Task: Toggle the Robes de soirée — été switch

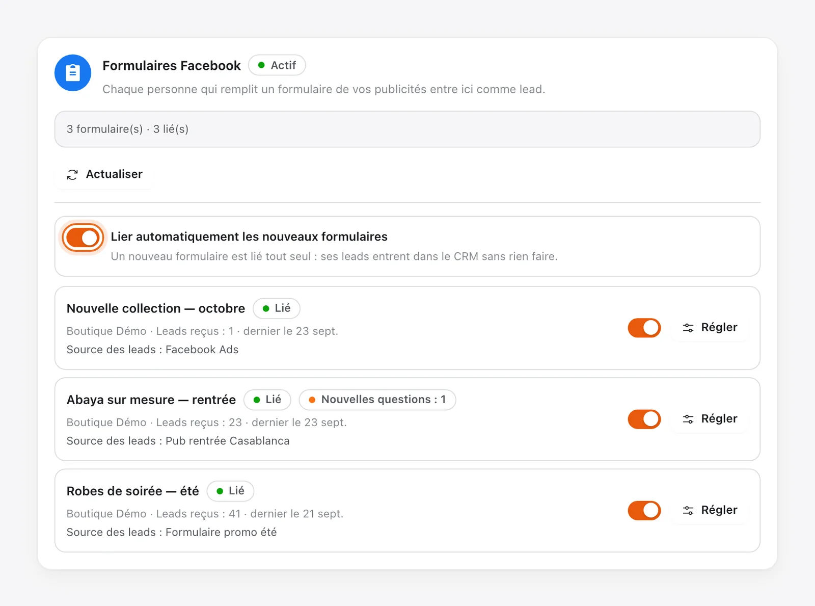Action: (x=644, y=510)
